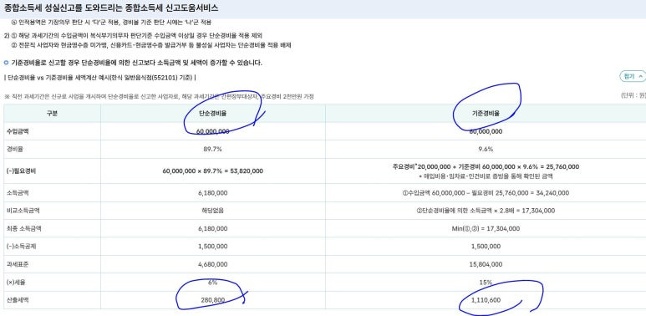Viewport: 646px width, 316px height.
Task: Click the 9.6% expense rate cell
Action: [x=486, y=149]
